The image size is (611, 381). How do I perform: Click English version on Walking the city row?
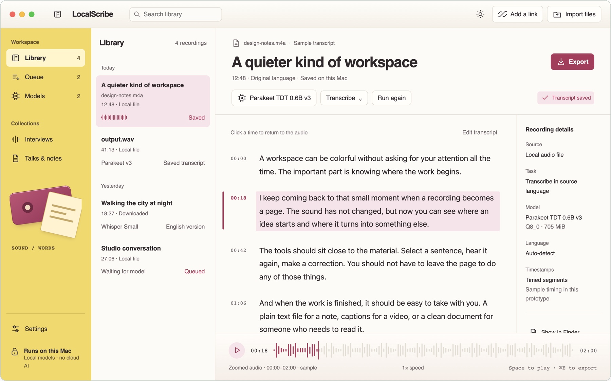(185, 227)
